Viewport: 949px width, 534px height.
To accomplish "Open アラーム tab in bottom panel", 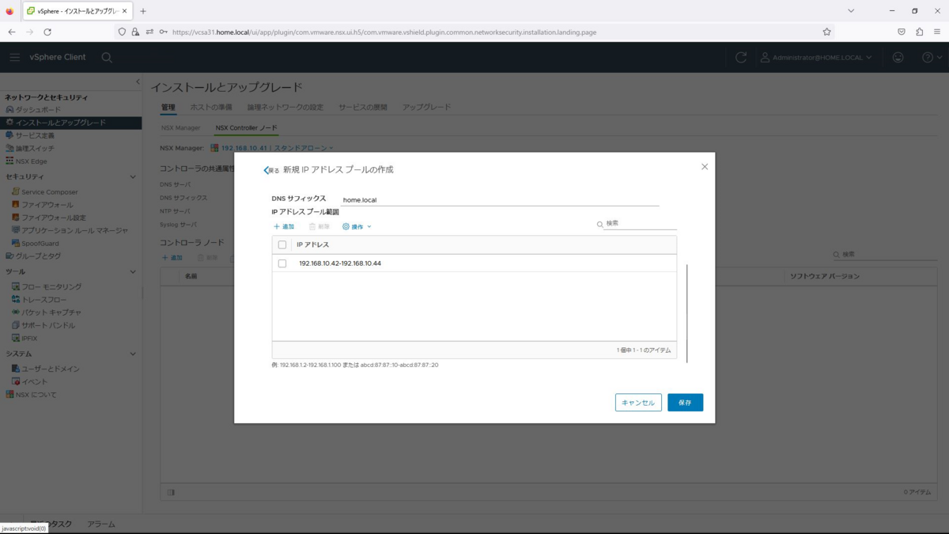I will [x=101, y=524].
